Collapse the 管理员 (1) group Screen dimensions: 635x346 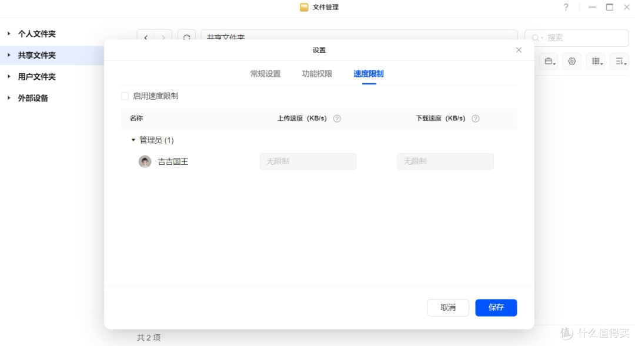coord(133,140)
